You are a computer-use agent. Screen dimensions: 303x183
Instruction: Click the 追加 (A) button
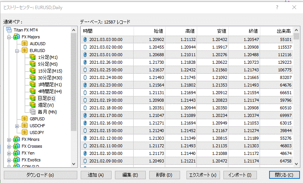[x=96, y=175]
